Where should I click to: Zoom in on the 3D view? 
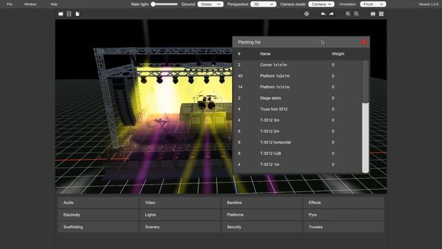(x=348, y=14)
